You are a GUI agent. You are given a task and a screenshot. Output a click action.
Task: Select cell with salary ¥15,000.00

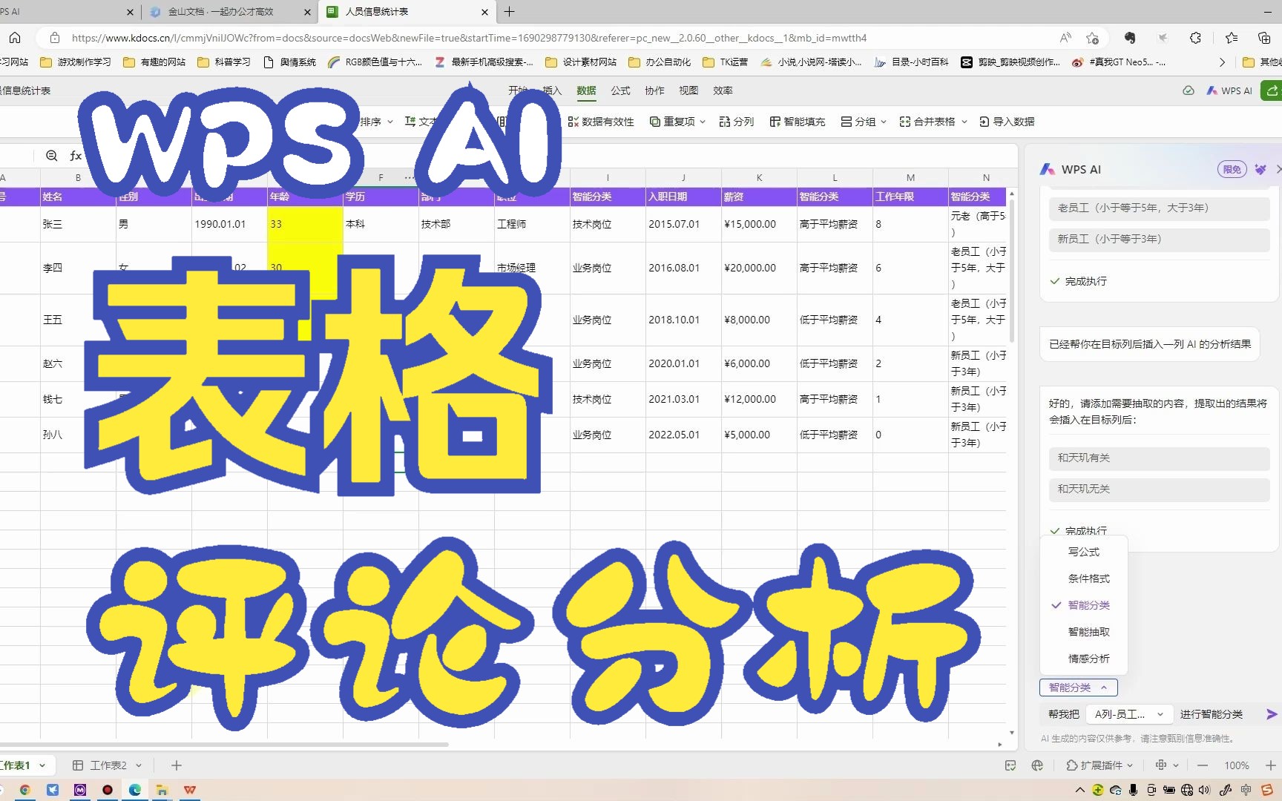(759, 224)
